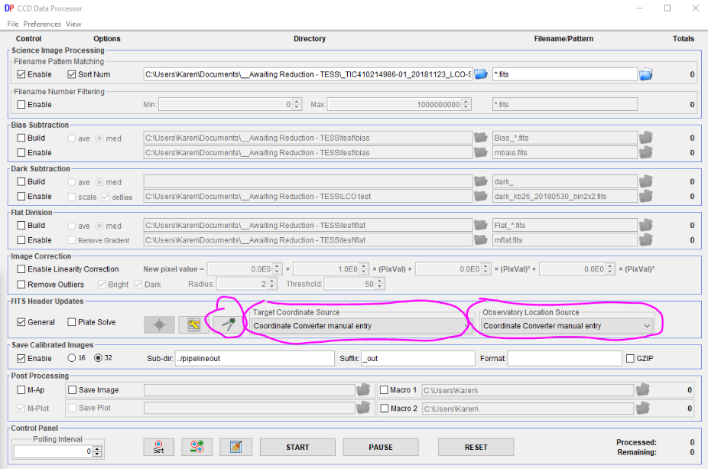Open the Preferences menu

click(42, 24)
